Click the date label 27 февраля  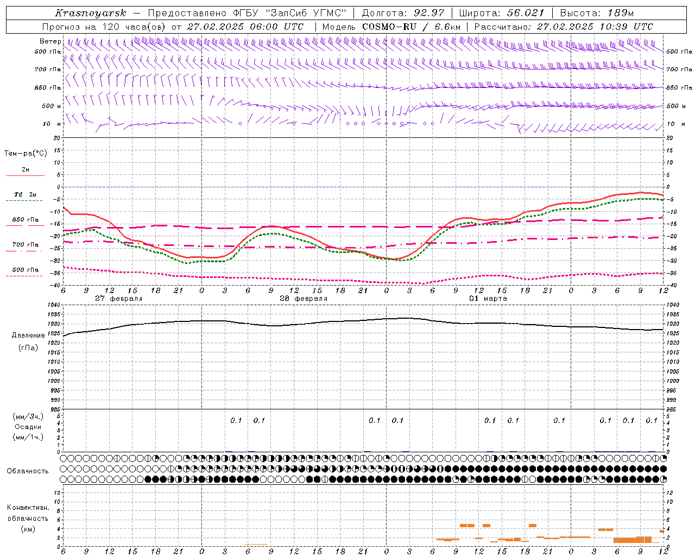click(118, 299)
